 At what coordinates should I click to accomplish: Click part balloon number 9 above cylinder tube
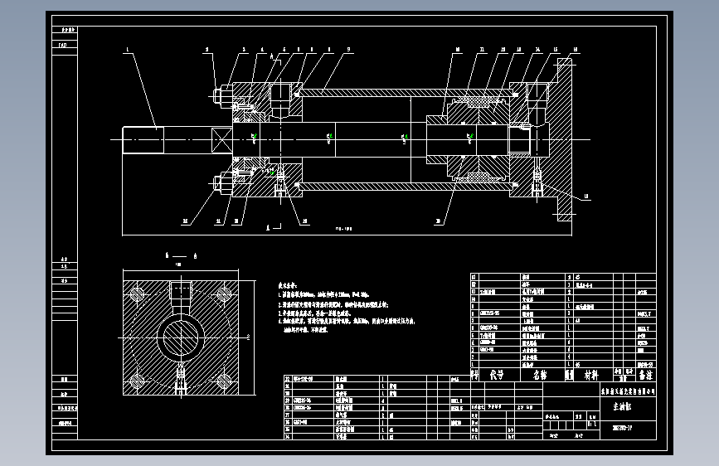click(x=348, y=50)
